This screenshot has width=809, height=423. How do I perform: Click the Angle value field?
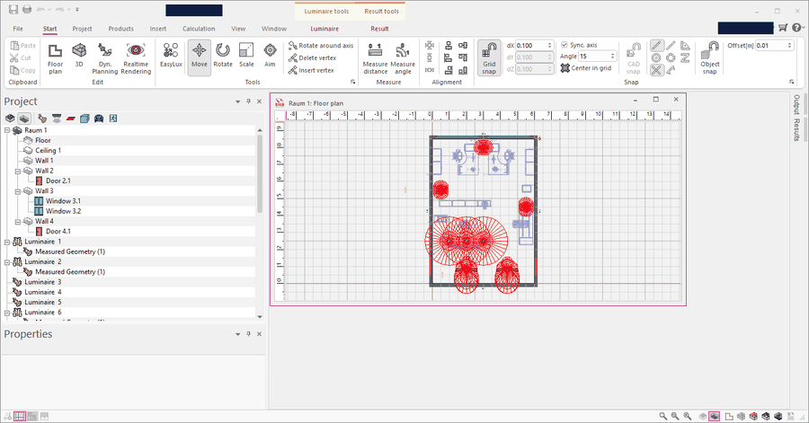pyautogui.click(x=598, y=57)
